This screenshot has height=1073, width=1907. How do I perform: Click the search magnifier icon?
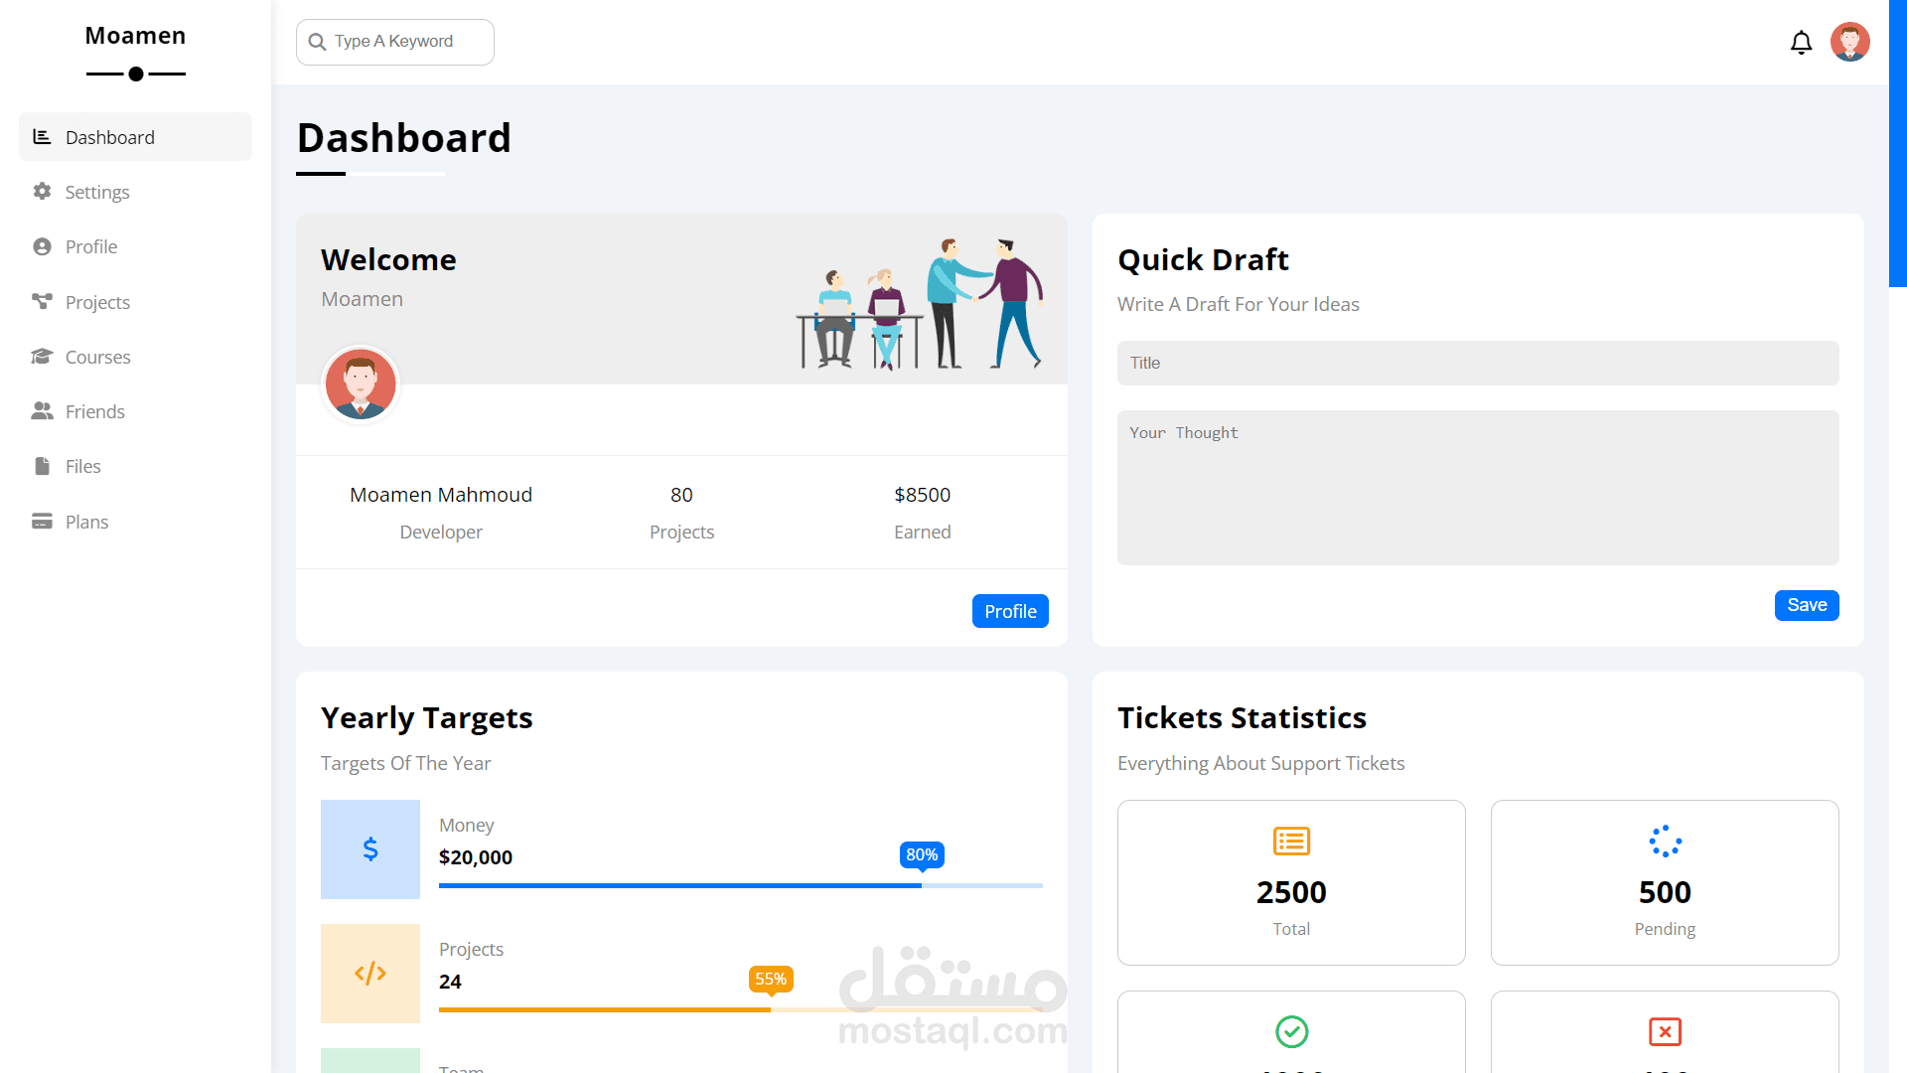(x=318, y=42)
